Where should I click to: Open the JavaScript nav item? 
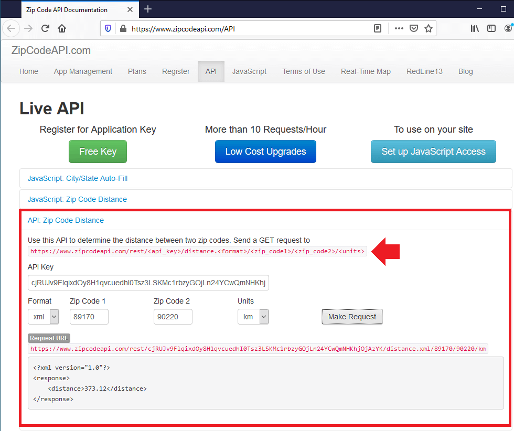pos(250,71)
